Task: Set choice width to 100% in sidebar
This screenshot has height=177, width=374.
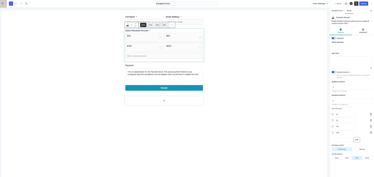Action: pos(367,158)
